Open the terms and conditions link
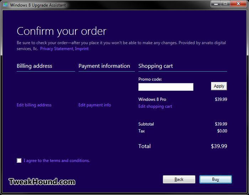The image size is (249, 195). 57,160
